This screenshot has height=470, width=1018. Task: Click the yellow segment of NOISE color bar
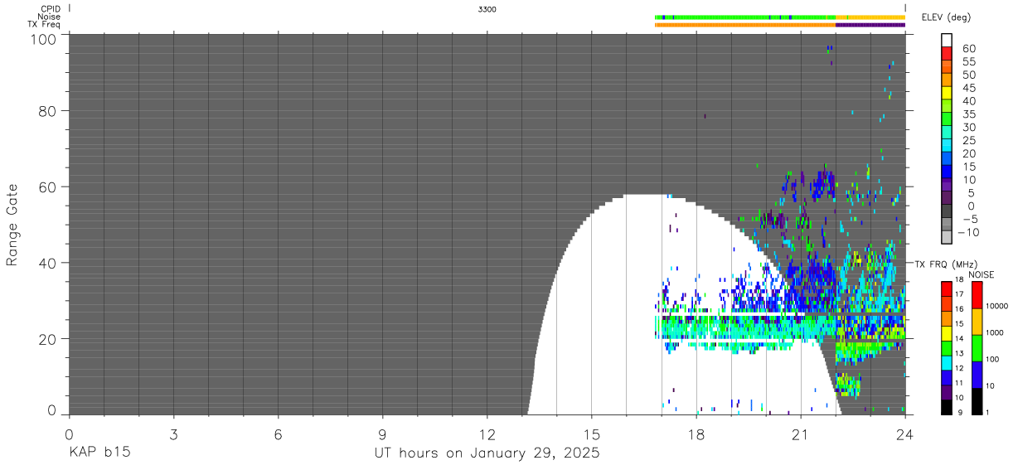pos(977,322)
